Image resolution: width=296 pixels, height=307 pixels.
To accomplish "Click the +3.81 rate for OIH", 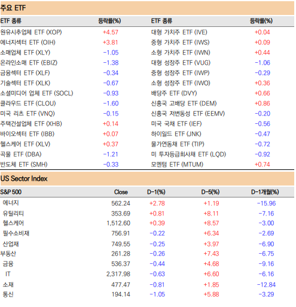I will pyautogui.click(x=111, y=42).
